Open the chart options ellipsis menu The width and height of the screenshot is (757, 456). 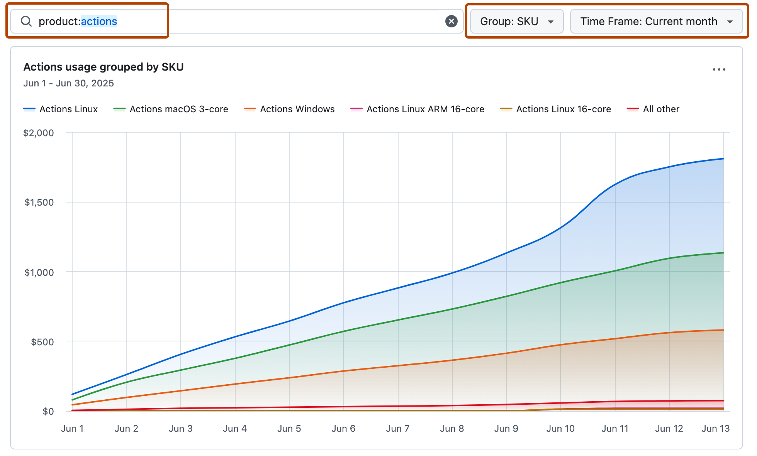719,69
